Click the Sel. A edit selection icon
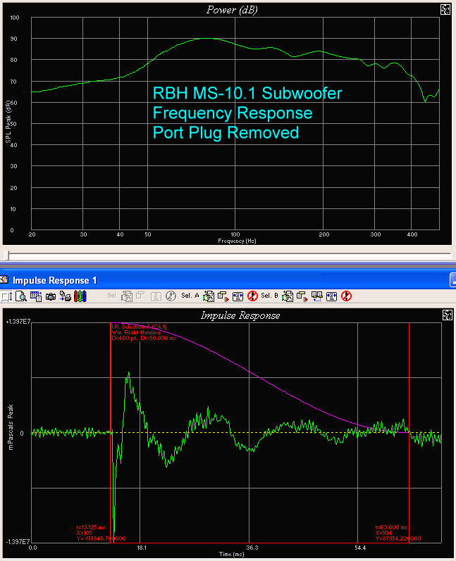 [x=209, y=296]
